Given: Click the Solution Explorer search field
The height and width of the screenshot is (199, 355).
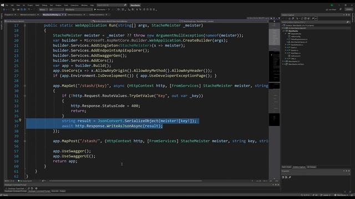Looking at the screenshot, I should pyautogui.click(x=315, y=22).
